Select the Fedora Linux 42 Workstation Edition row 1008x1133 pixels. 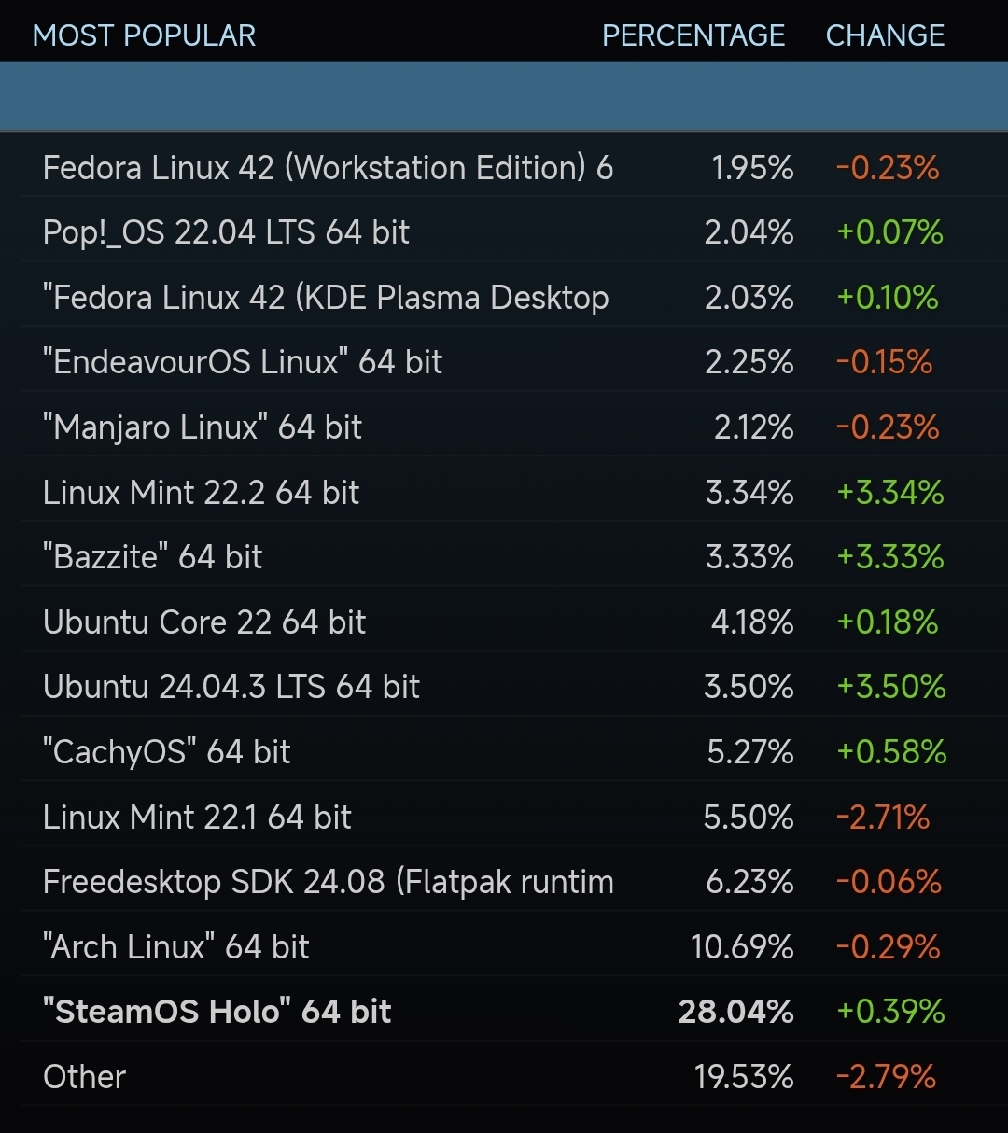328,168
